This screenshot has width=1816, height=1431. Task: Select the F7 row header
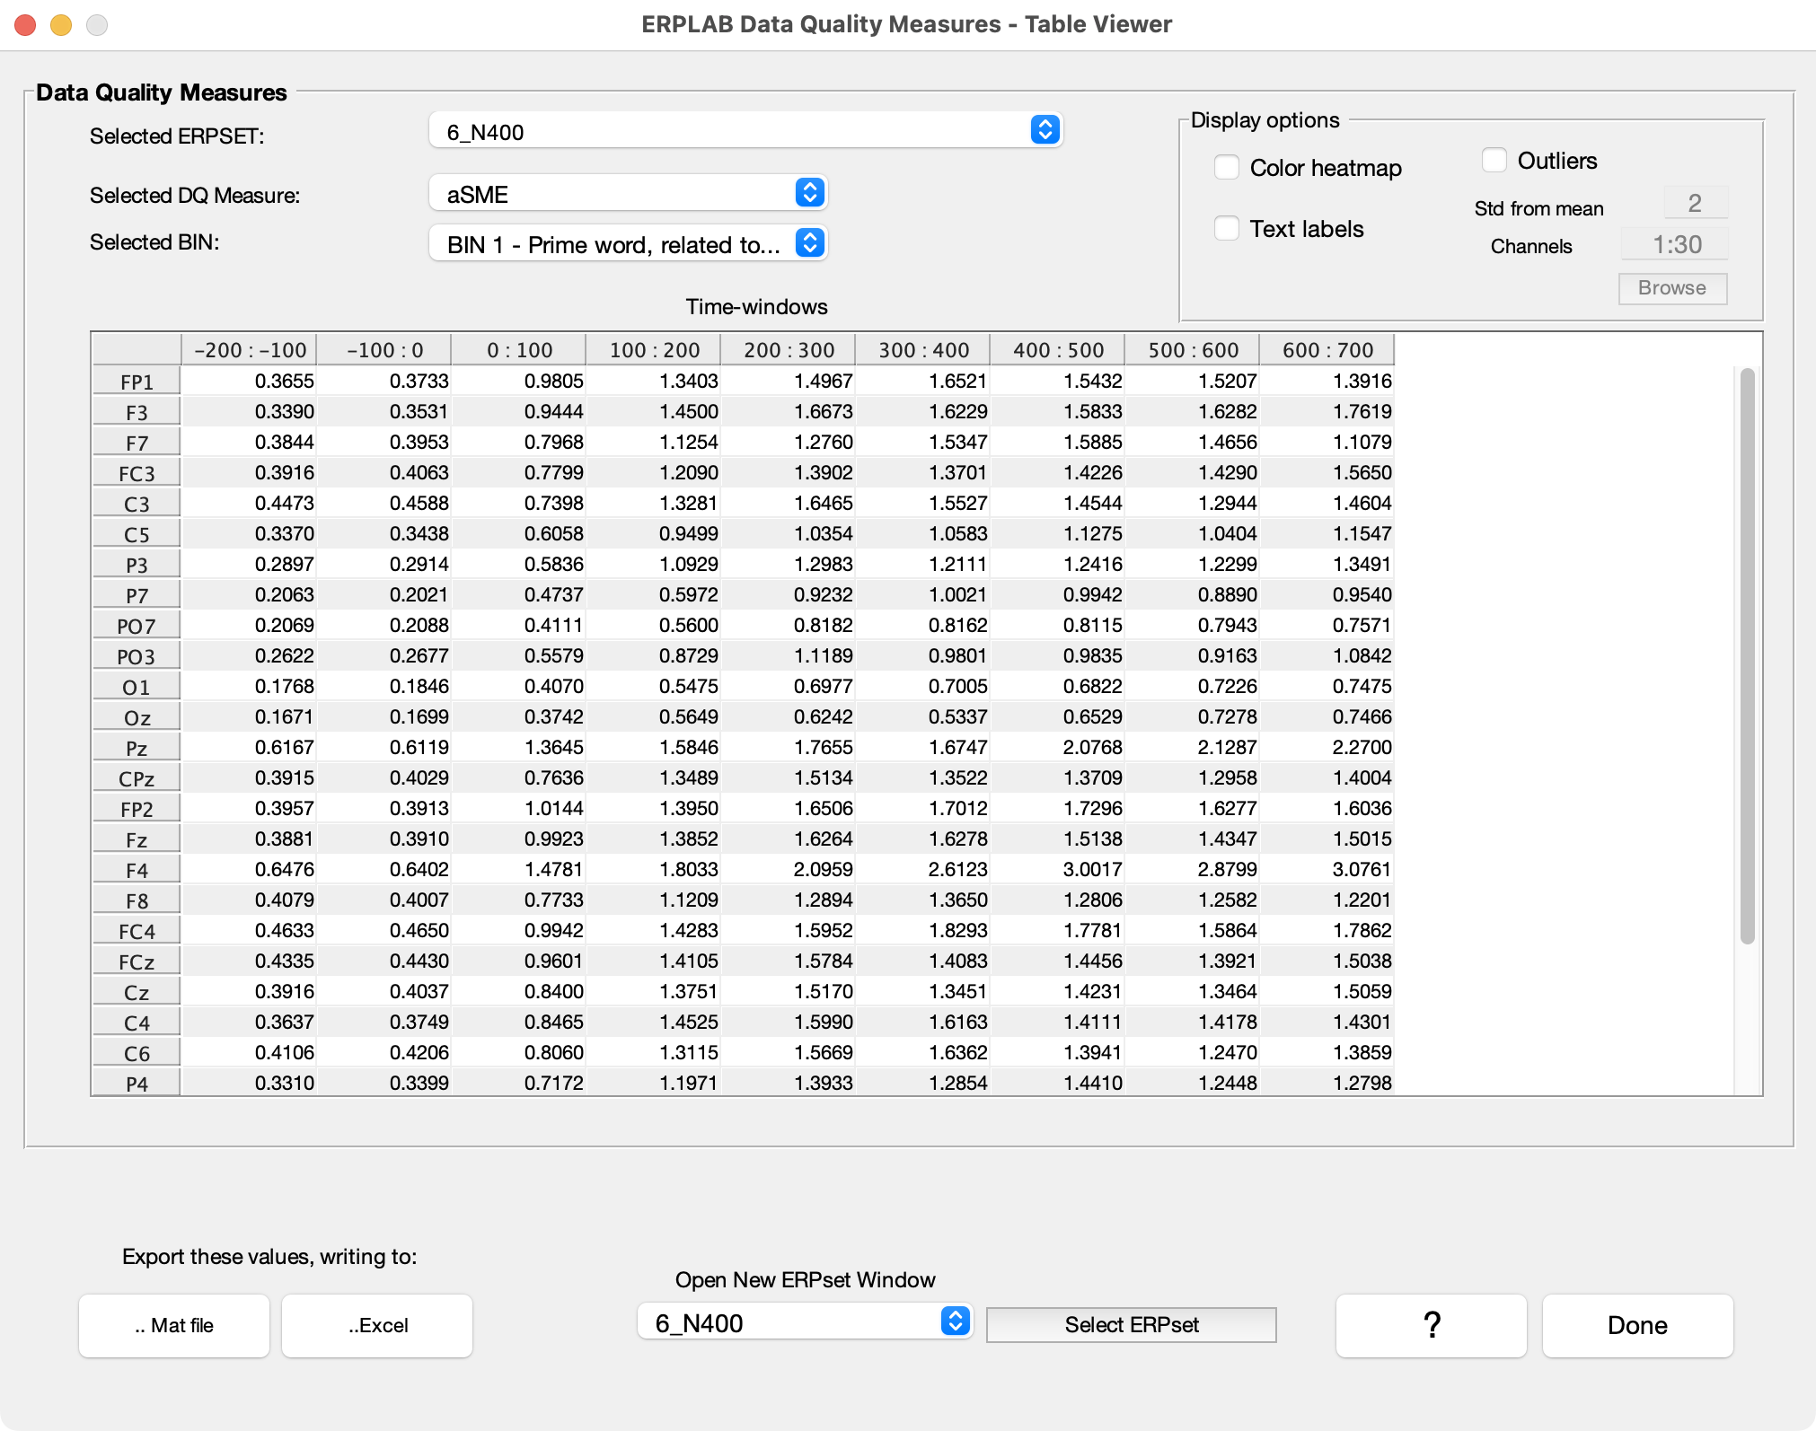tap(137, 443)
